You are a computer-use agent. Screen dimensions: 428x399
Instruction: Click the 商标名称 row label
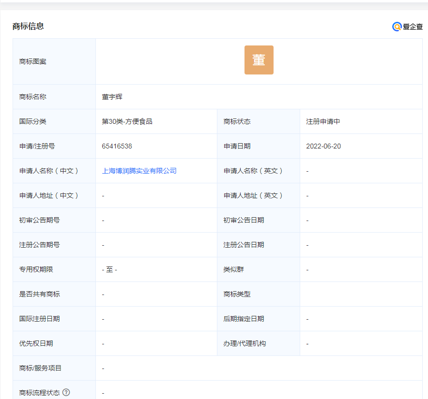click(33, 97)
